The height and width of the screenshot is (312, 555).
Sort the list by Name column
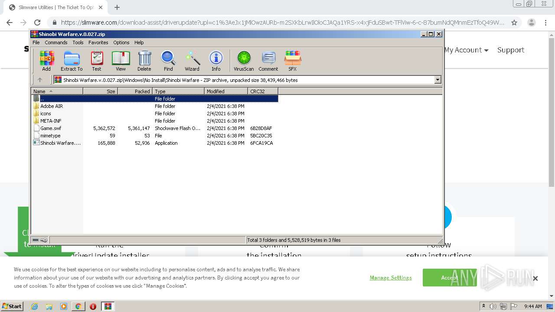(x=57, y=91)
